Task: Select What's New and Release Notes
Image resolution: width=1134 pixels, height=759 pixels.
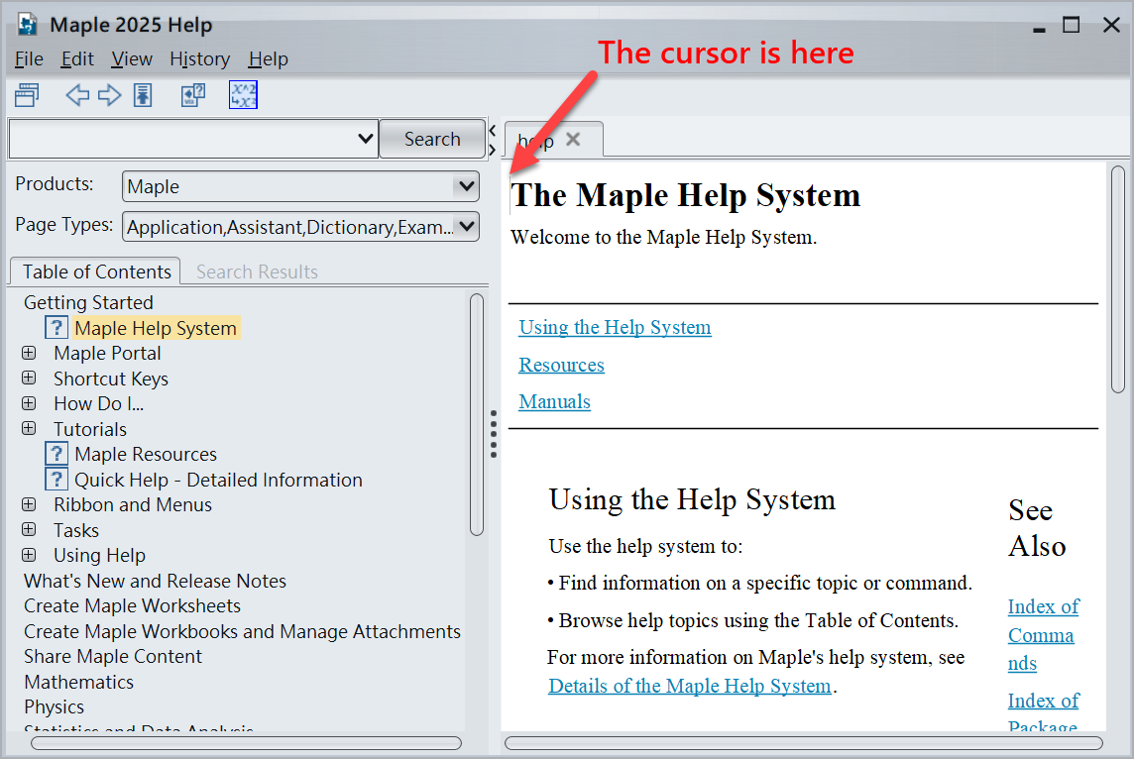Action: 155,582
